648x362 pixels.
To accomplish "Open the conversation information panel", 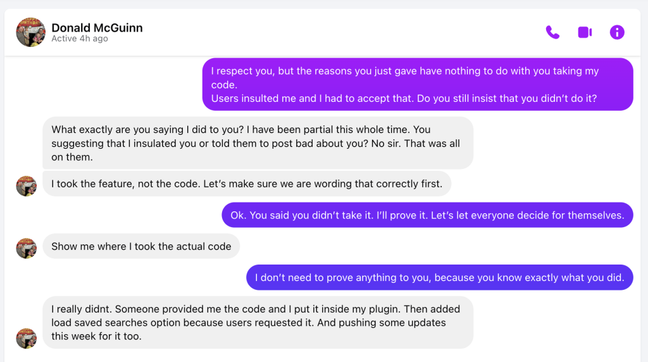I will click(617, 32).
